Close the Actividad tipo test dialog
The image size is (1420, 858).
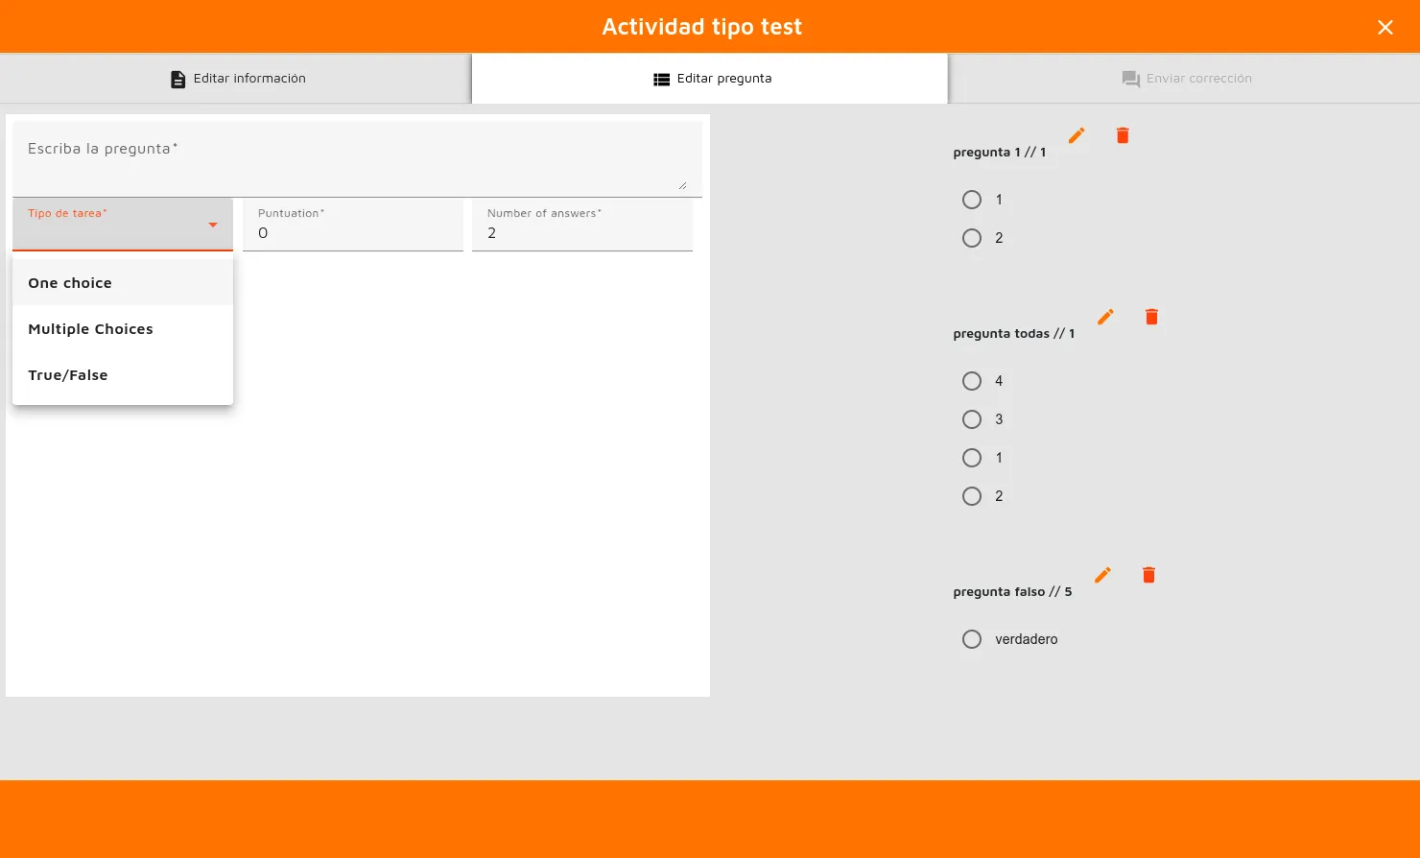[1384, 27]
